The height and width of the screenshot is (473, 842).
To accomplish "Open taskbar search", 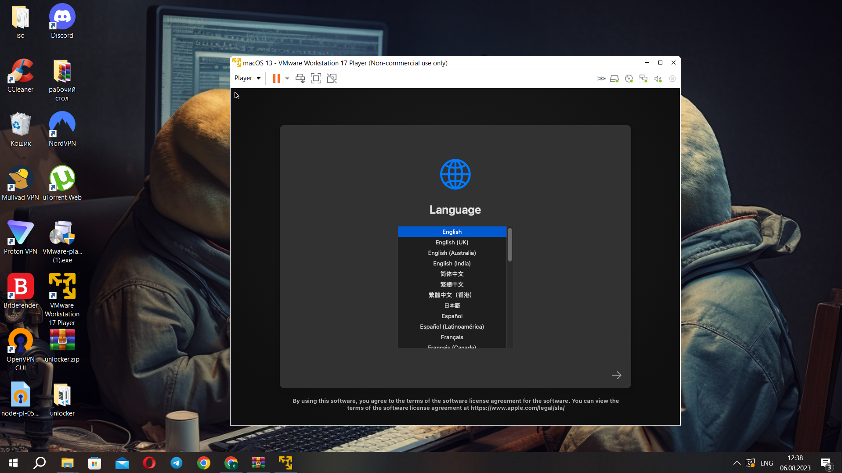I will coord(40,463).
